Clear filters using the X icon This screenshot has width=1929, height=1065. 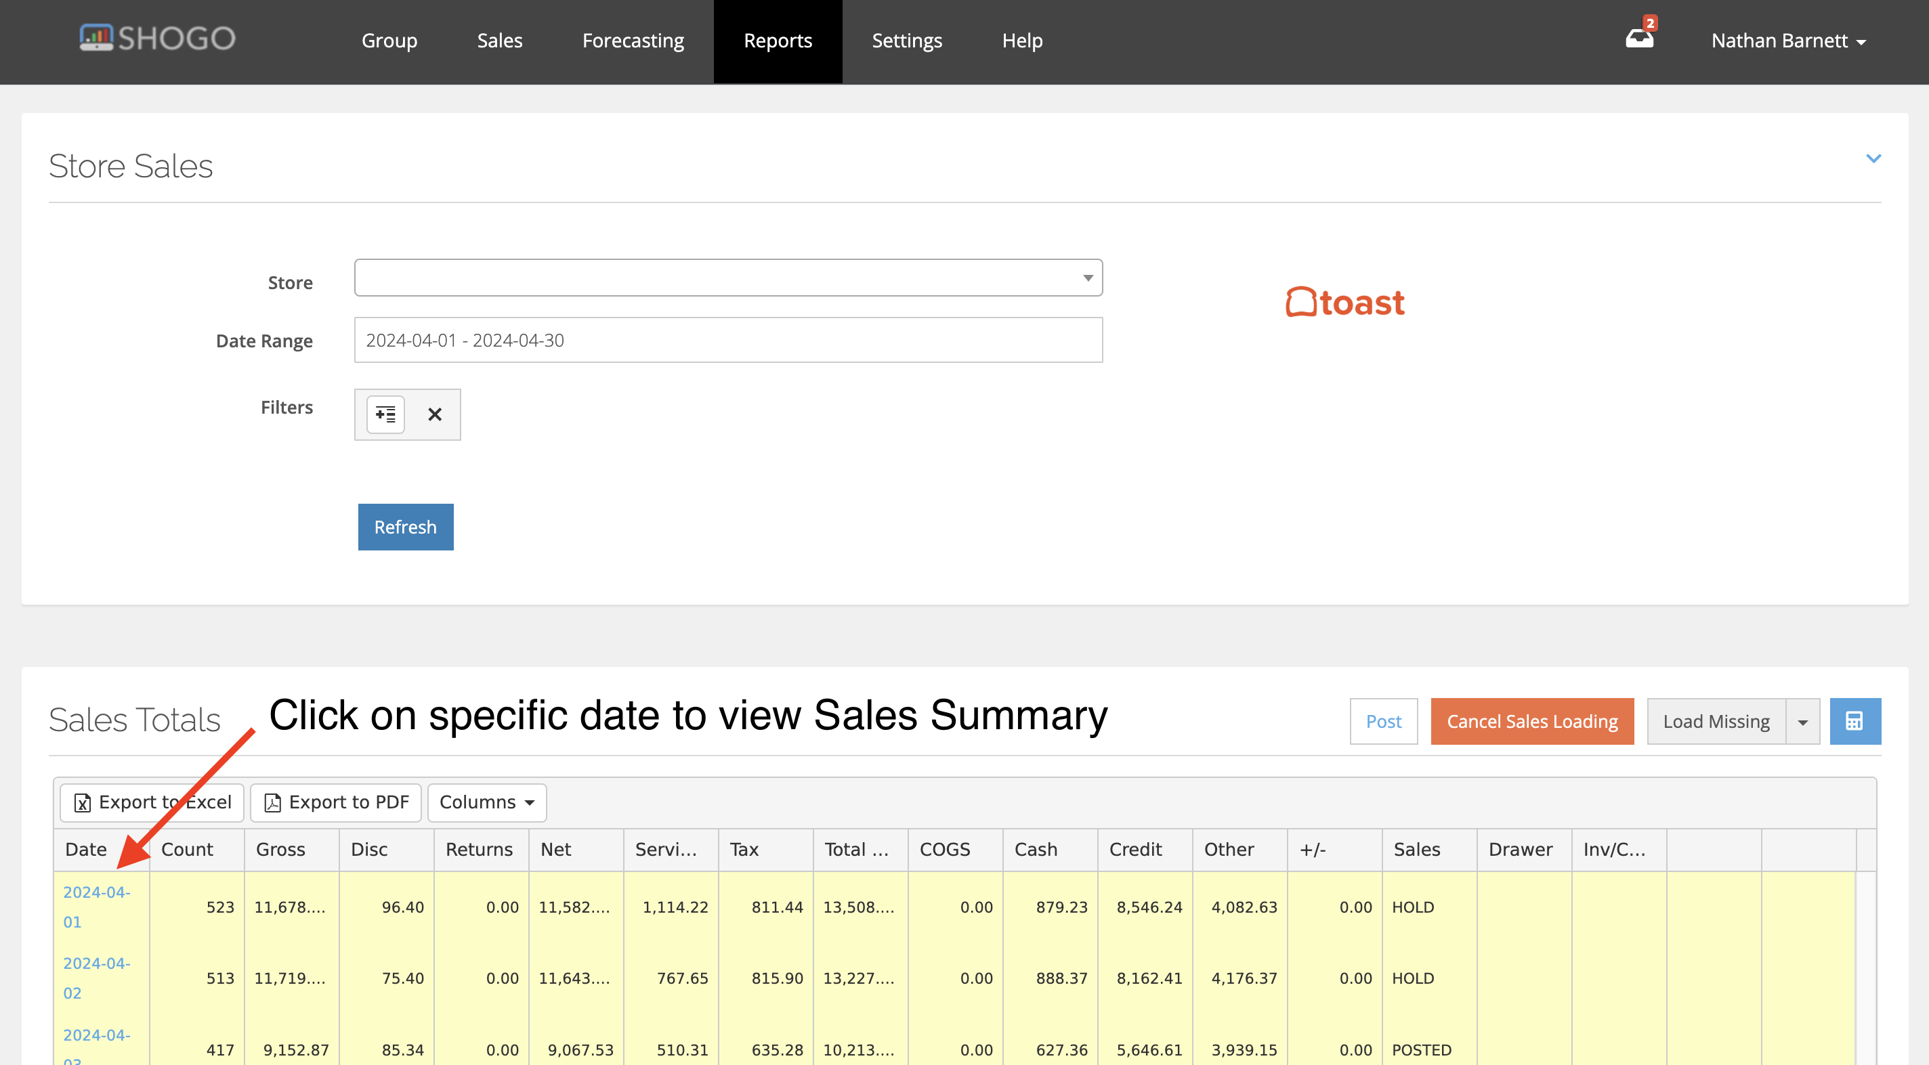(x=434, y=414)
